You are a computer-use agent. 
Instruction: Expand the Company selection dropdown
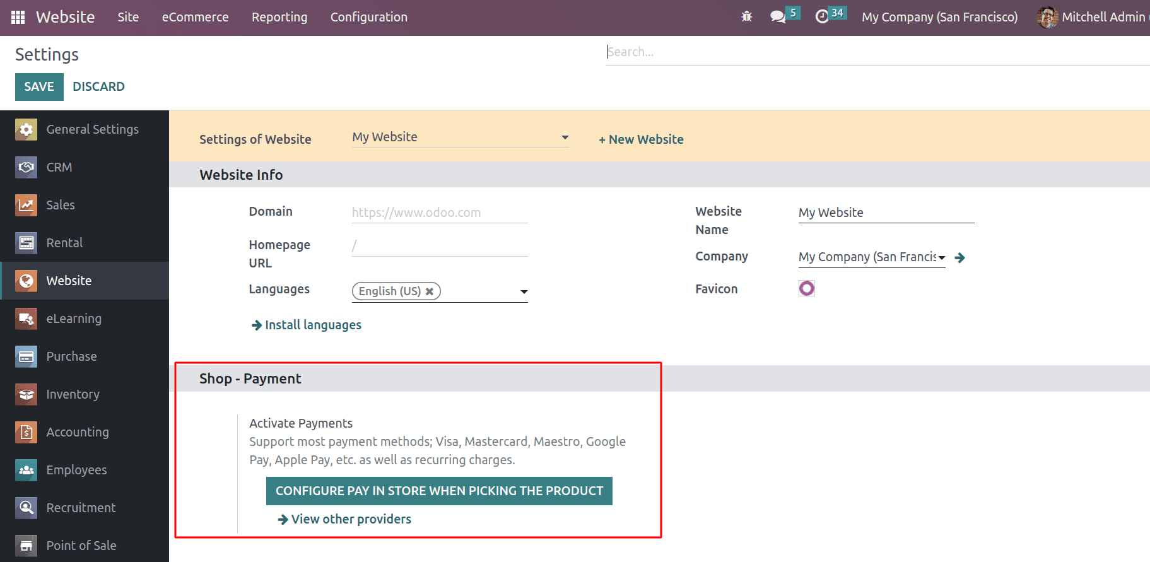pyautogui.click(x=941, y=257)
